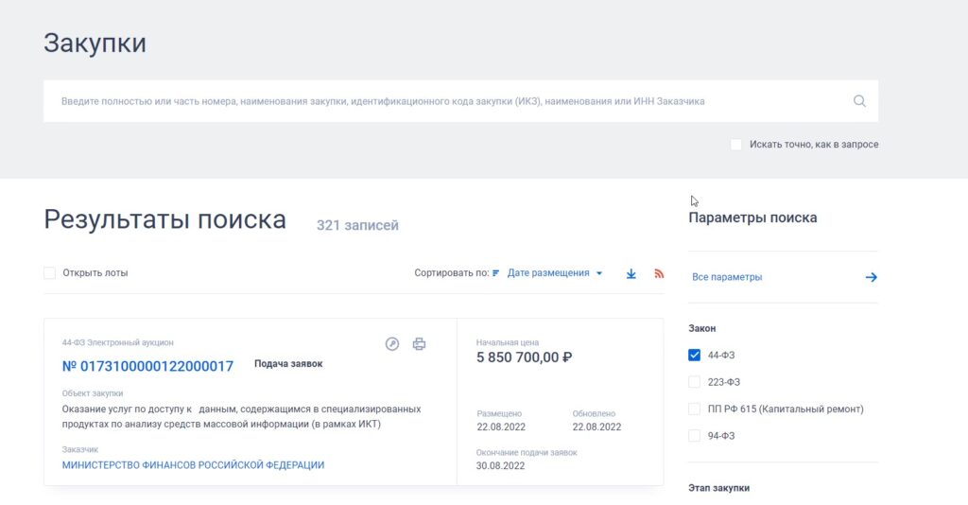Click the electronic signature key icon
This screenshot has width=968, height=505.
[x=392, y=344]
